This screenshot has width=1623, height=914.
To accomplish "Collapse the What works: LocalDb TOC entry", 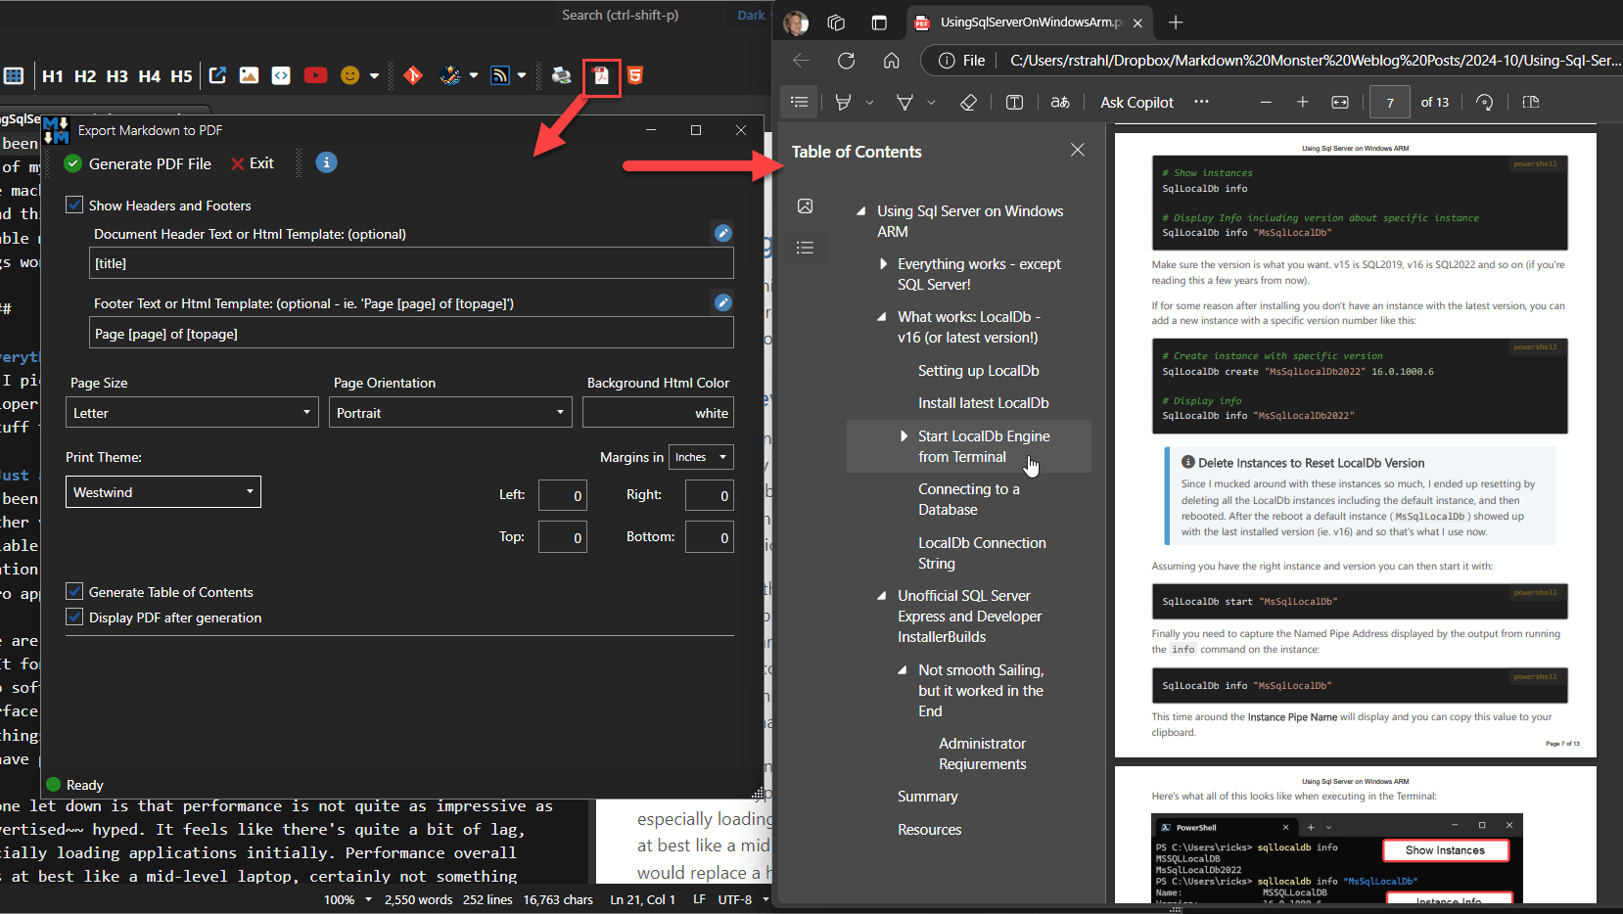I will point(882,317).
